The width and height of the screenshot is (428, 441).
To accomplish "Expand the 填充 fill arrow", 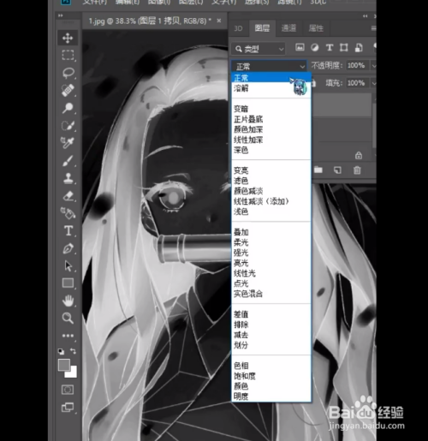I will click(x=373, y=83).
